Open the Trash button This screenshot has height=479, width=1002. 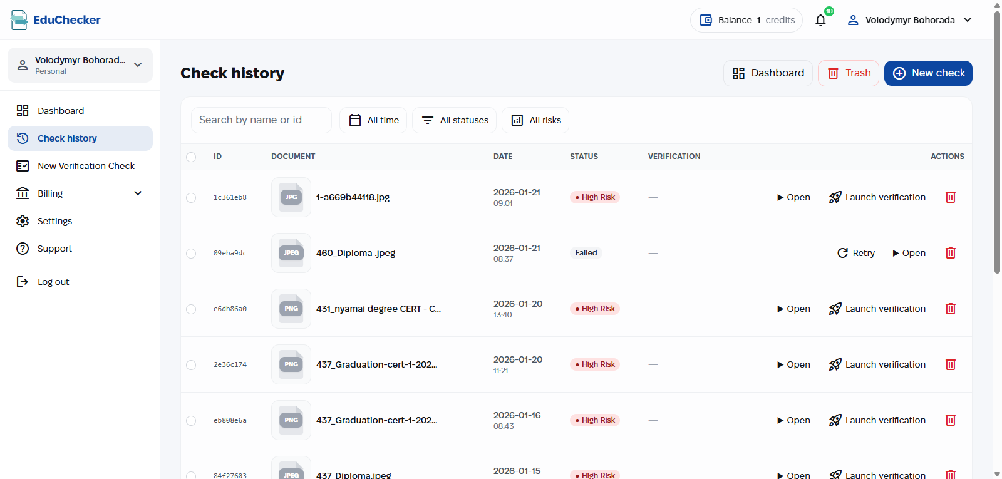tap(849, 73)
